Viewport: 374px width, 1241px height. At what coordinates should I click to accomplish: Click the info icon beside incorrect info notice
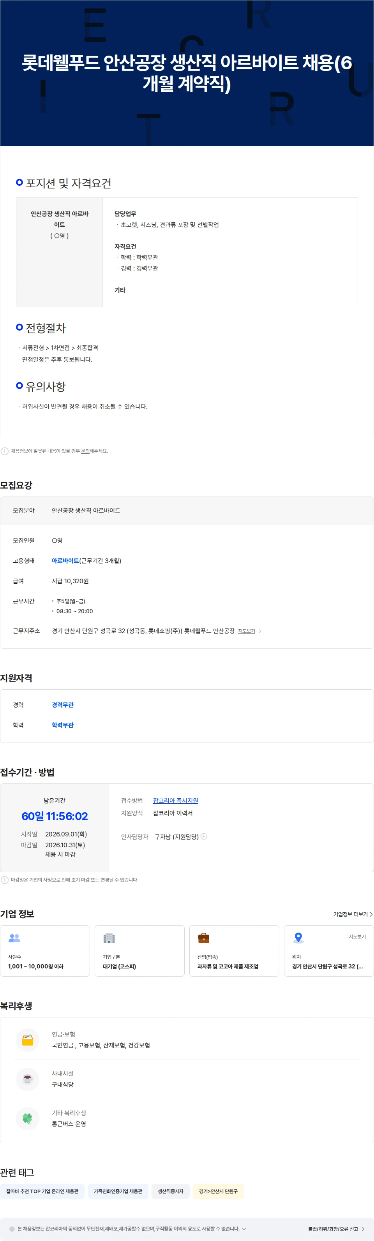point(5,451)
